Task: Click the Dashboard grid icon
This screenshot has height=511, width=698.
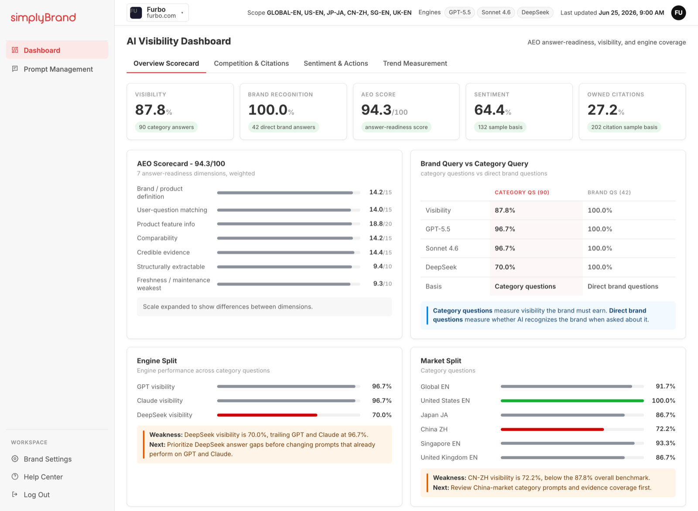Action: coord(15,50)
